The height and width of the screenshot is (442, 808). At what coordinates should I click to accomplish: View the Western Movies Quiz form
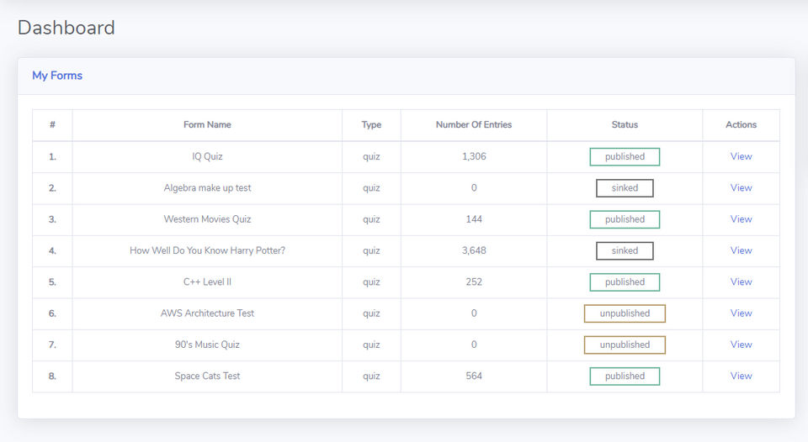(741, 219)
